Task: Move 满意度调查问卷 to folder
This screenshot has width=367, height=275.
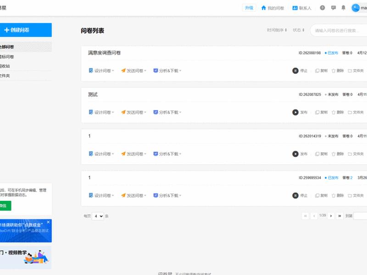Action: click(356, 71)
